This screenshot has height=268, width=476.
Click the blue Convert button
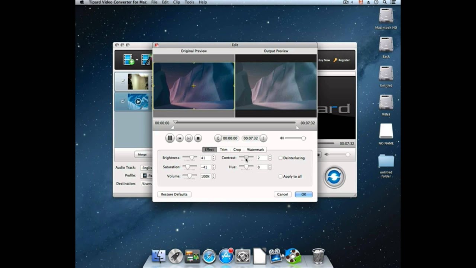click(334, 177)
